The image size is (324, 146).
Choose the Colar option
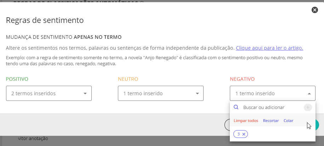click(288, 121)
